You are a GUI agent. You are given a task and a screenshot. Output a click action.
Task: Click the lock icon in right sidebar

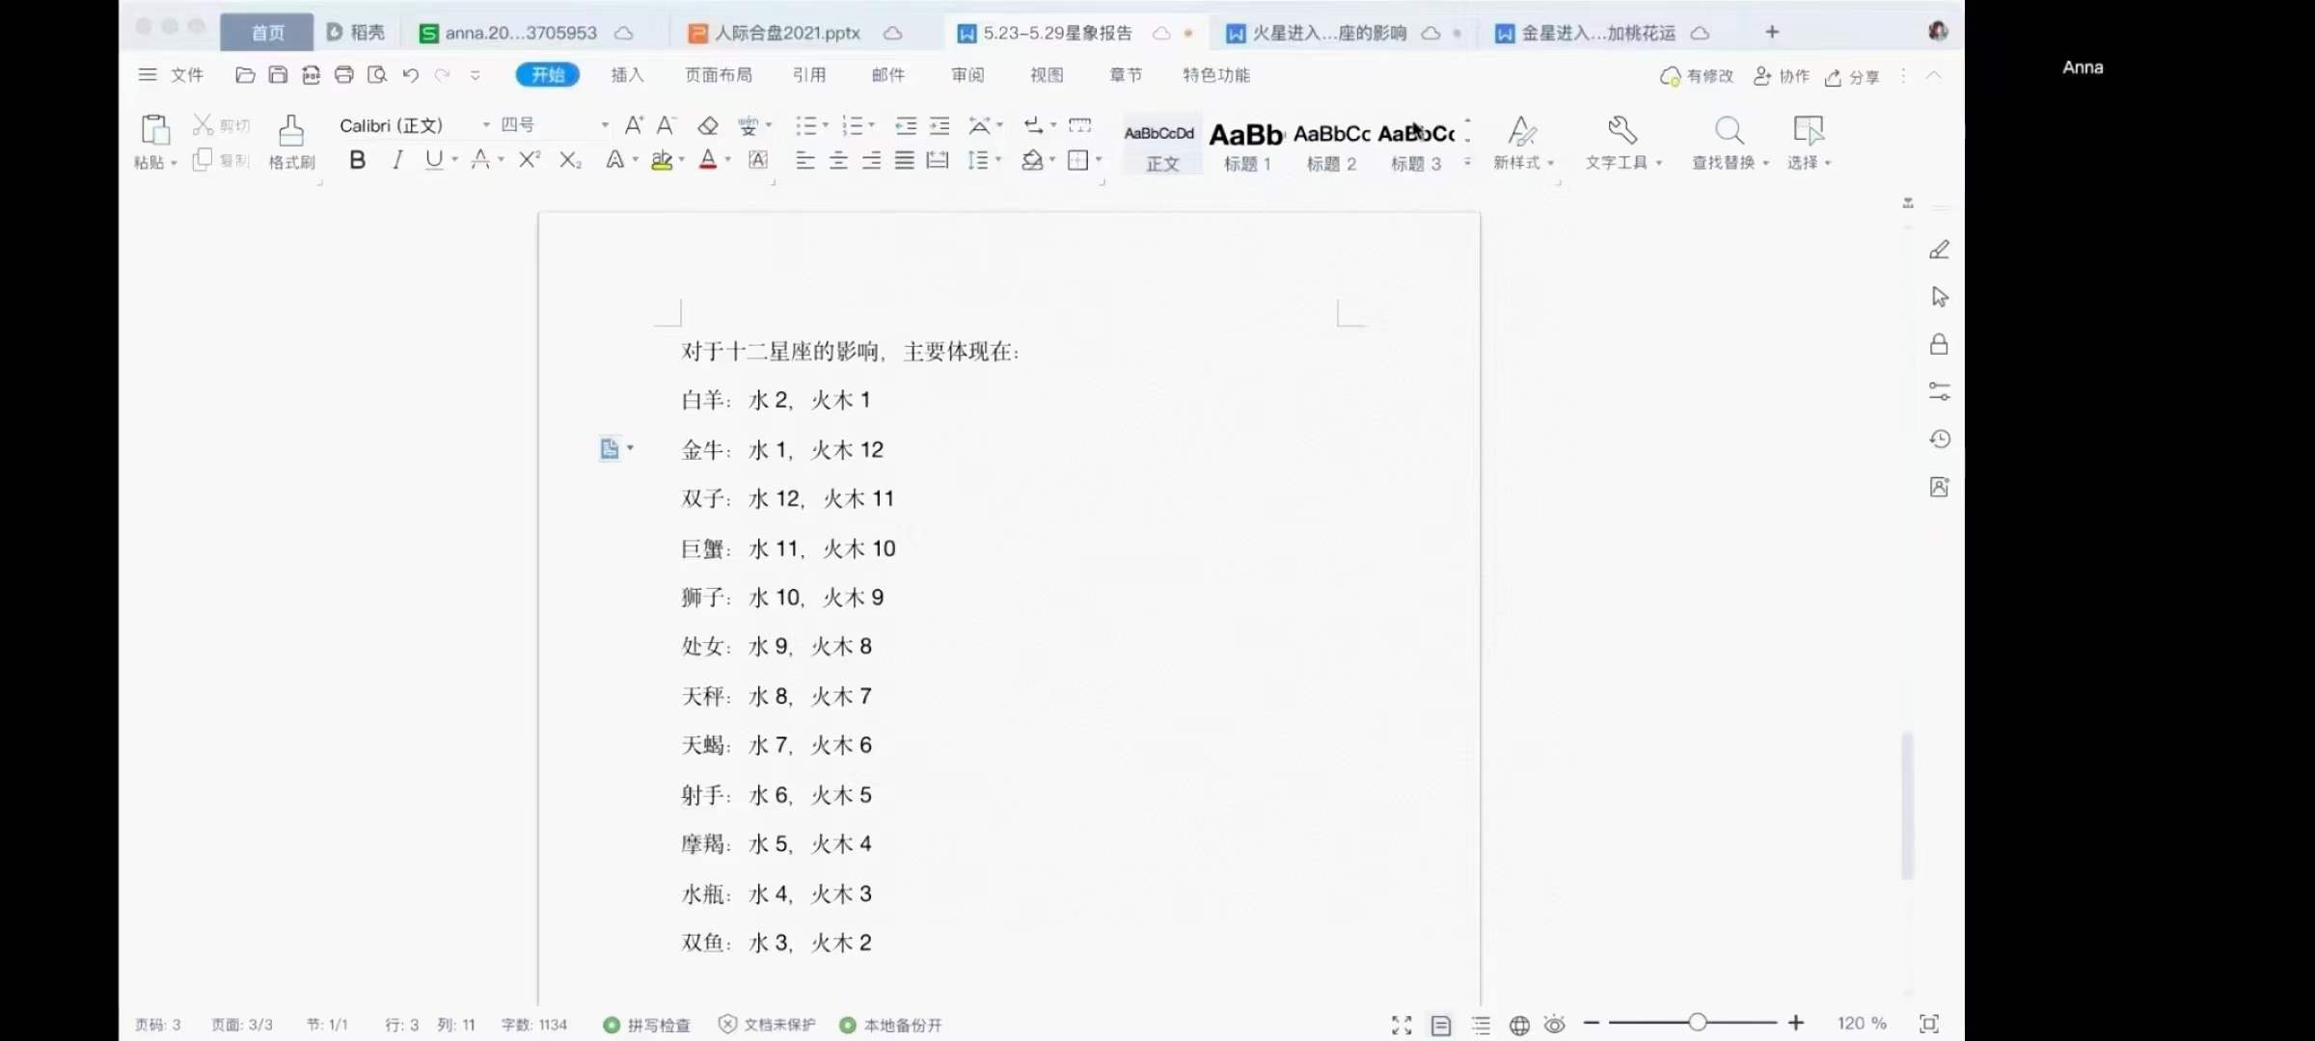1939,344
